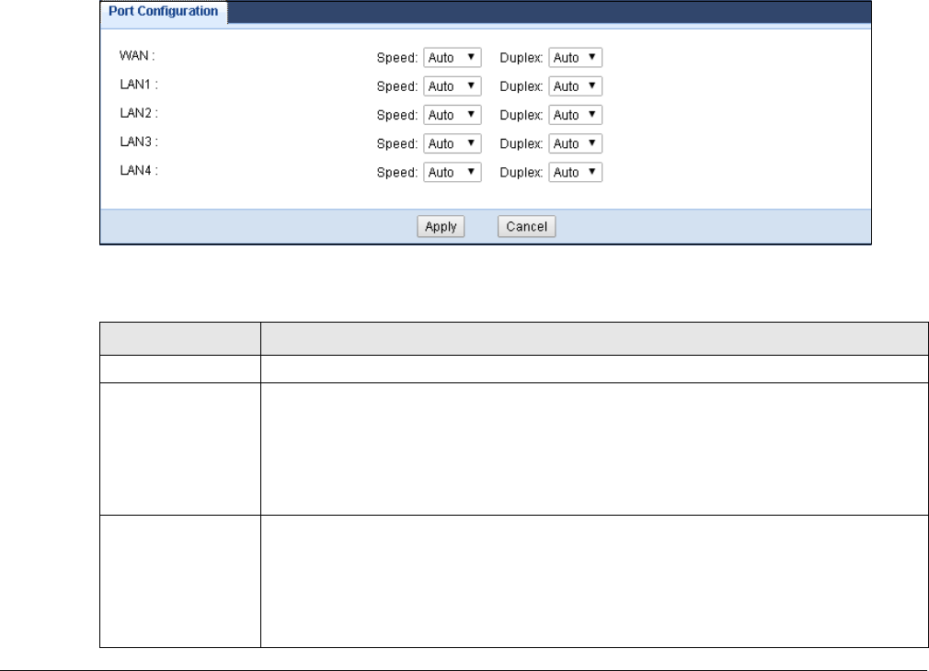Open the LAN1 Duplex dropdown
929x671 pixels.
pyautogui.click(x=575, y=86)
